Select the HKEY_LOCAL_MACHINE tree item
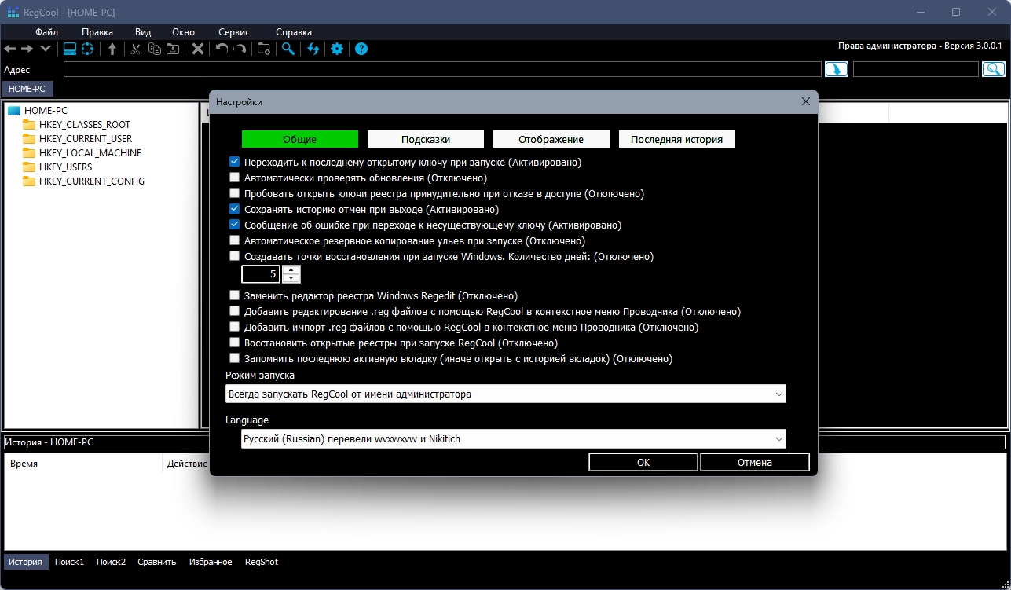The height and width of the screenshot is (590, 1011). click(x=90, y=153)
